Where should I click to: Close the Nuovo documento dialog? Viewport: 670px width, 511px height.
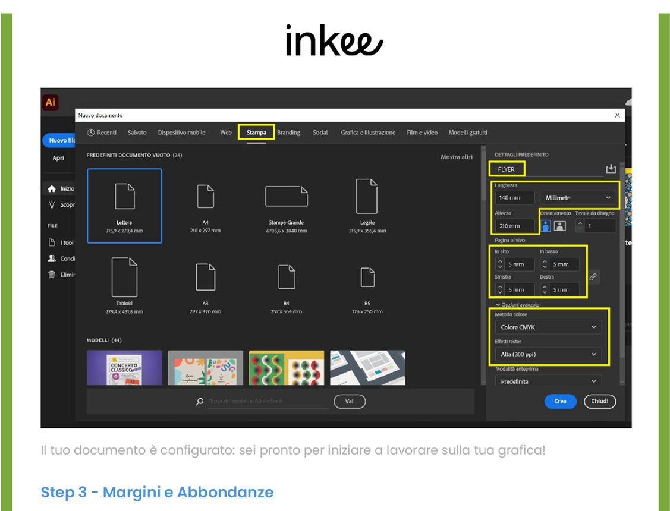pyautogui.click(x=618, y=115)
